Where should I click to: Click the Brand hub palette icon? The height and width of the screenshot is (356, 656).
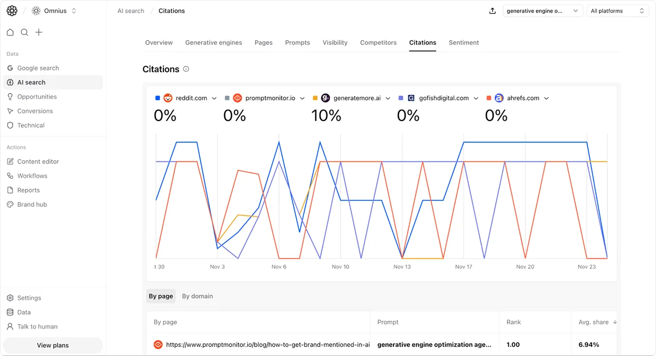(x=10, y=205)
